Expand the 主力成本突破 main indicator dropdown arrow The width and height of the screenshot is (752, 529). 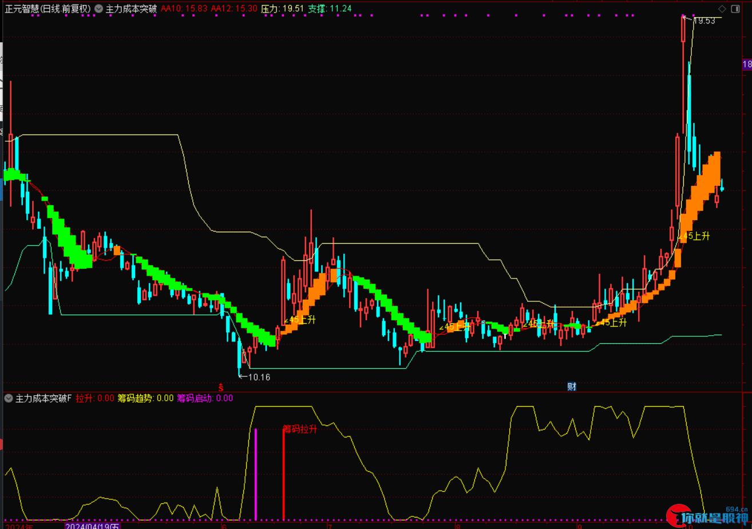(99, 9)
